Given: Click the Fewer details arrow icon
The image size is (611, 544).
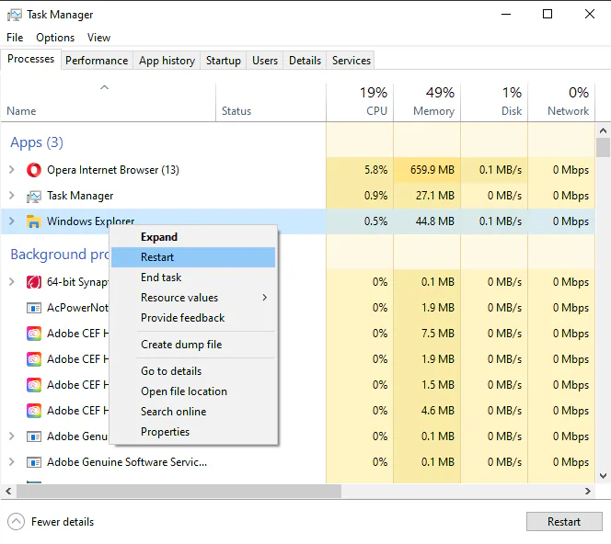Looking at the screenshot, I should (16, 522).
